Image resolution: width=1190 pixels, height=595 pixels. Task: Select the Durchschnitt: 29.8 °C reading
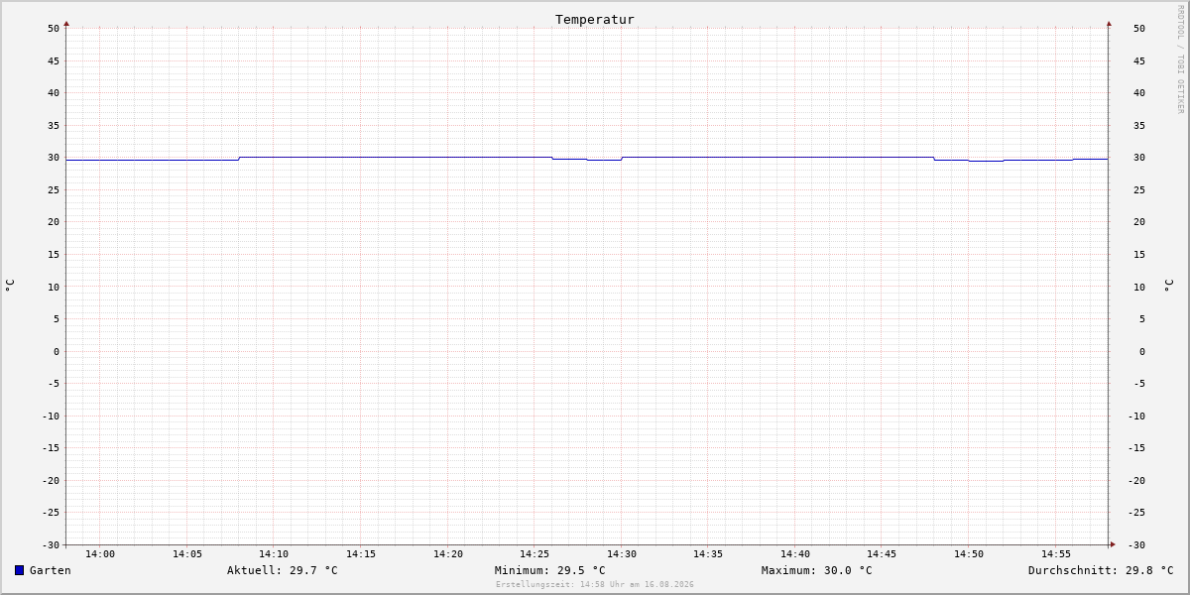[1101, 570]
